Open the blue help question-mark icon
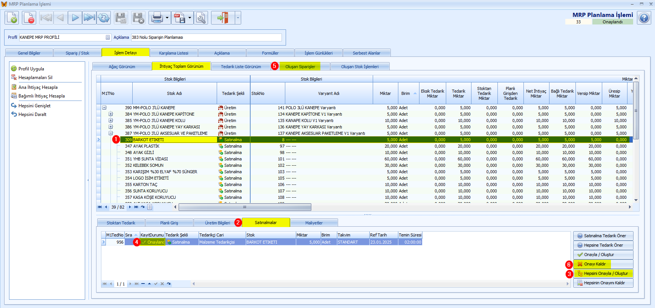Viewport: 655px width, 308px height. [644, 18]
